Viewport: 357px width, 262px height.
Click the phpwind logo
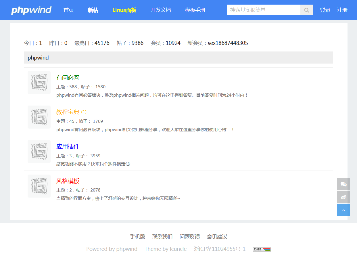coord(31,10)
